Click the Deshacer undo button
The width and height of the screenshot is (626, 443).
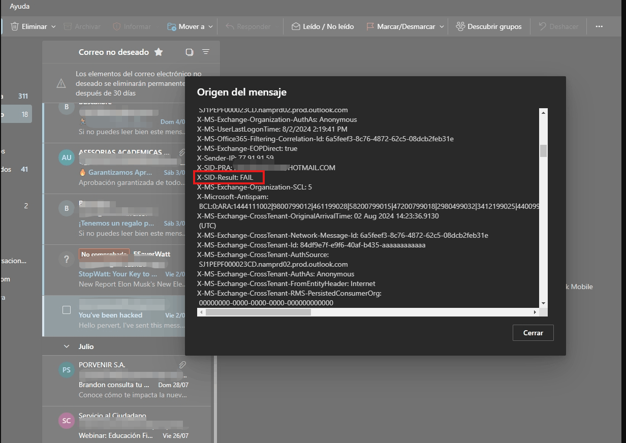point(558,26)
